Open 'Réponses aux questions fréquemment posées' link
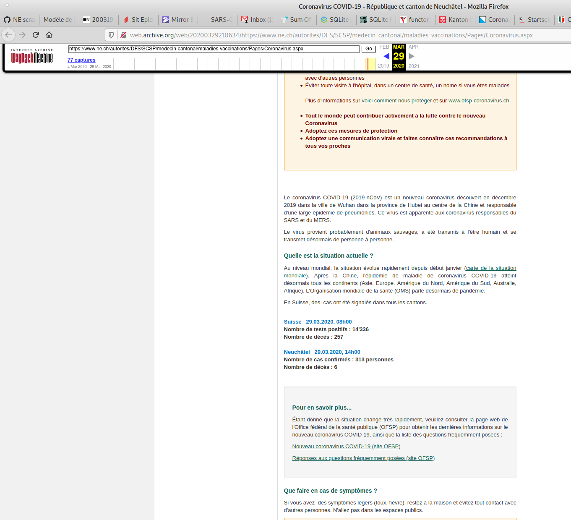Image resolution: width=571 pixels, height=520 pixels. click(x=363, y=458)
